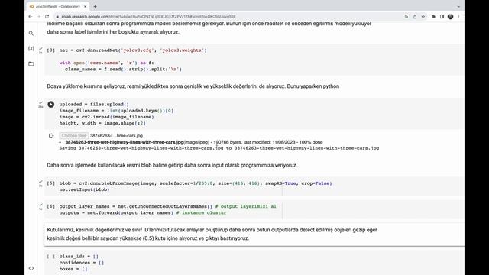Click the colab.research.google.com address bar

click(228, 17)
